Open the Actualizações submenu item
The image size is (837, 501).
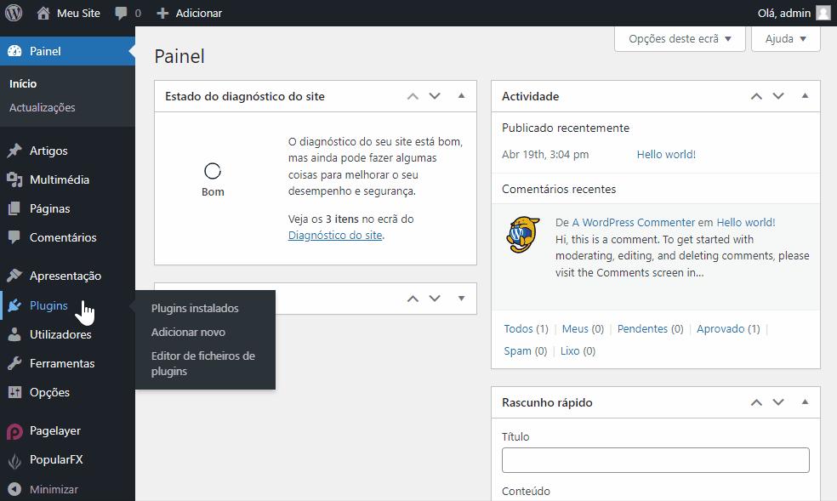43,108
